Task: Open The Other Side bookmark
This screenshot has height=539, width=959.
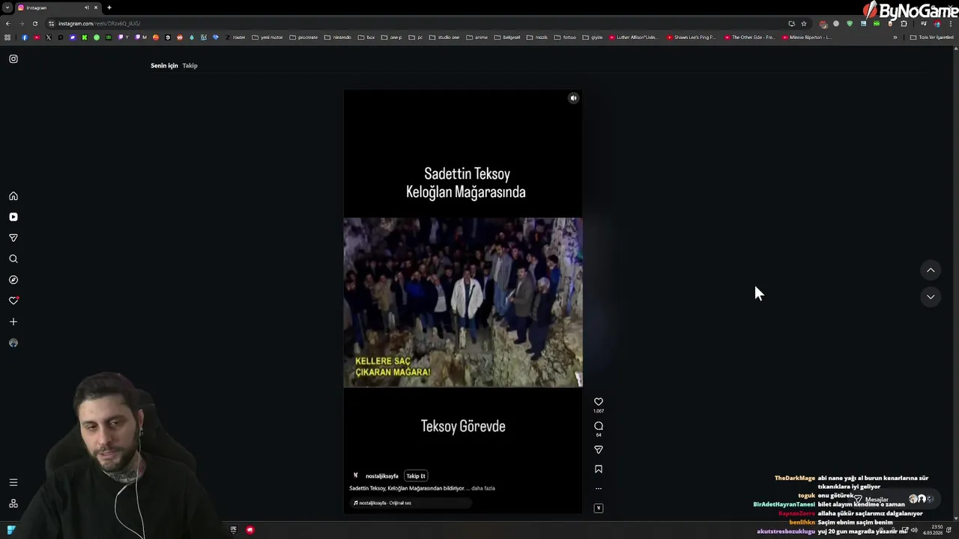Action: pyautogui.click(x=749, y=37)
